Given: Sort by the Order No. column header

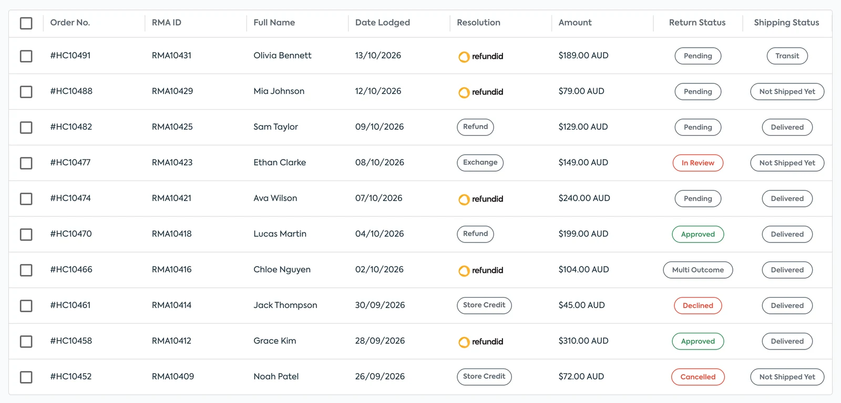Looking at the screenshot, I should 70,23.
